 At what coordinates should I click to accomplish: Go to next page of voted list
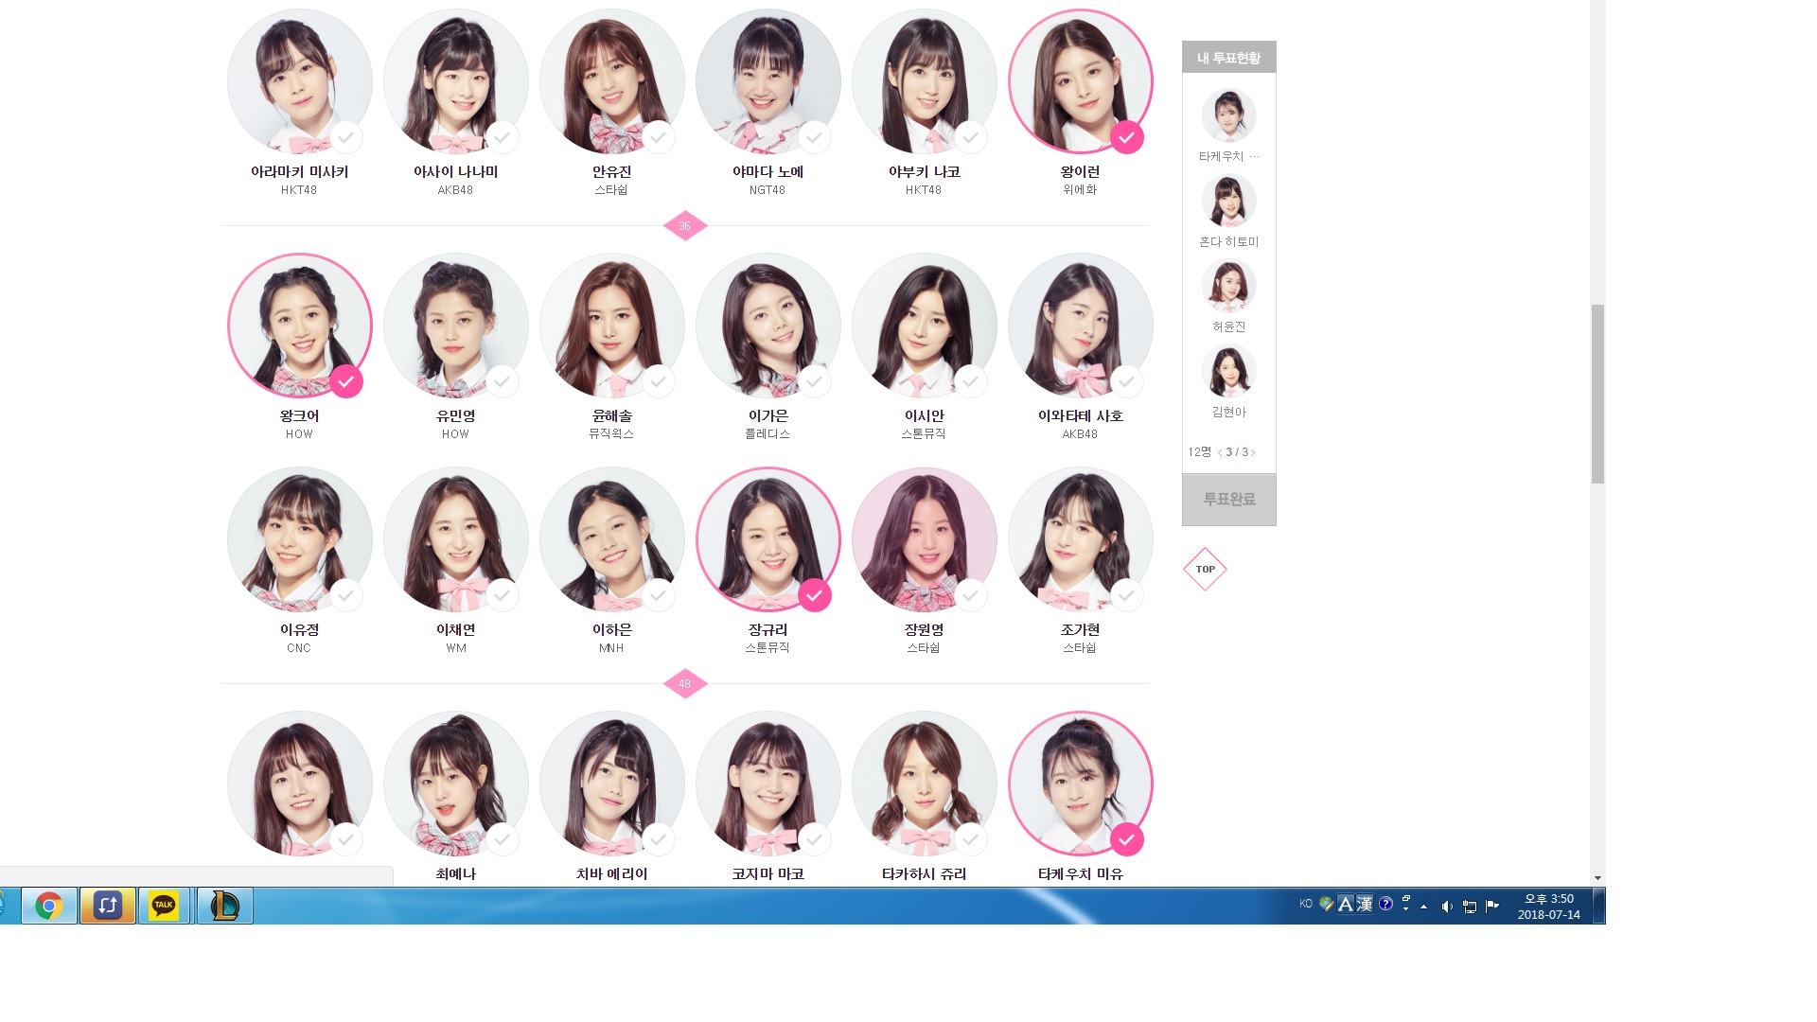coord(1253,452)
